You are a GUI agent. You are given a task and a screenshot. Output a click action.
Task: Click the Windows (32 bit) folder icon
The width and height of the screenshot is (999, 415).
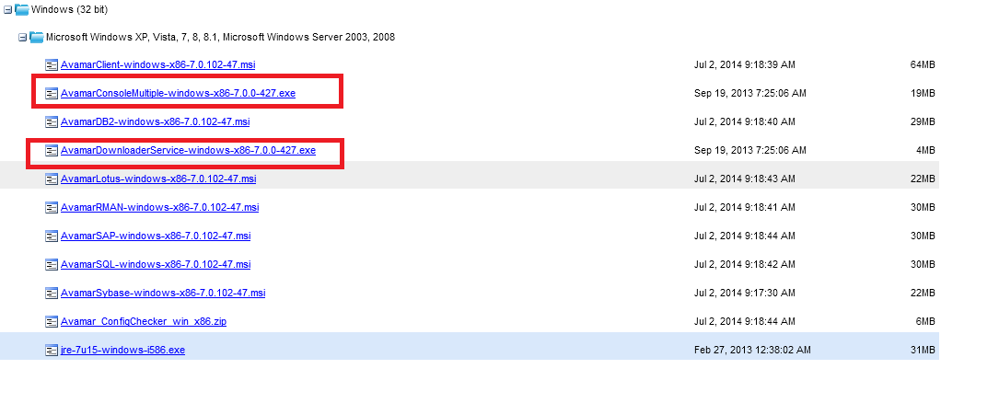click(x=22, y=9)
